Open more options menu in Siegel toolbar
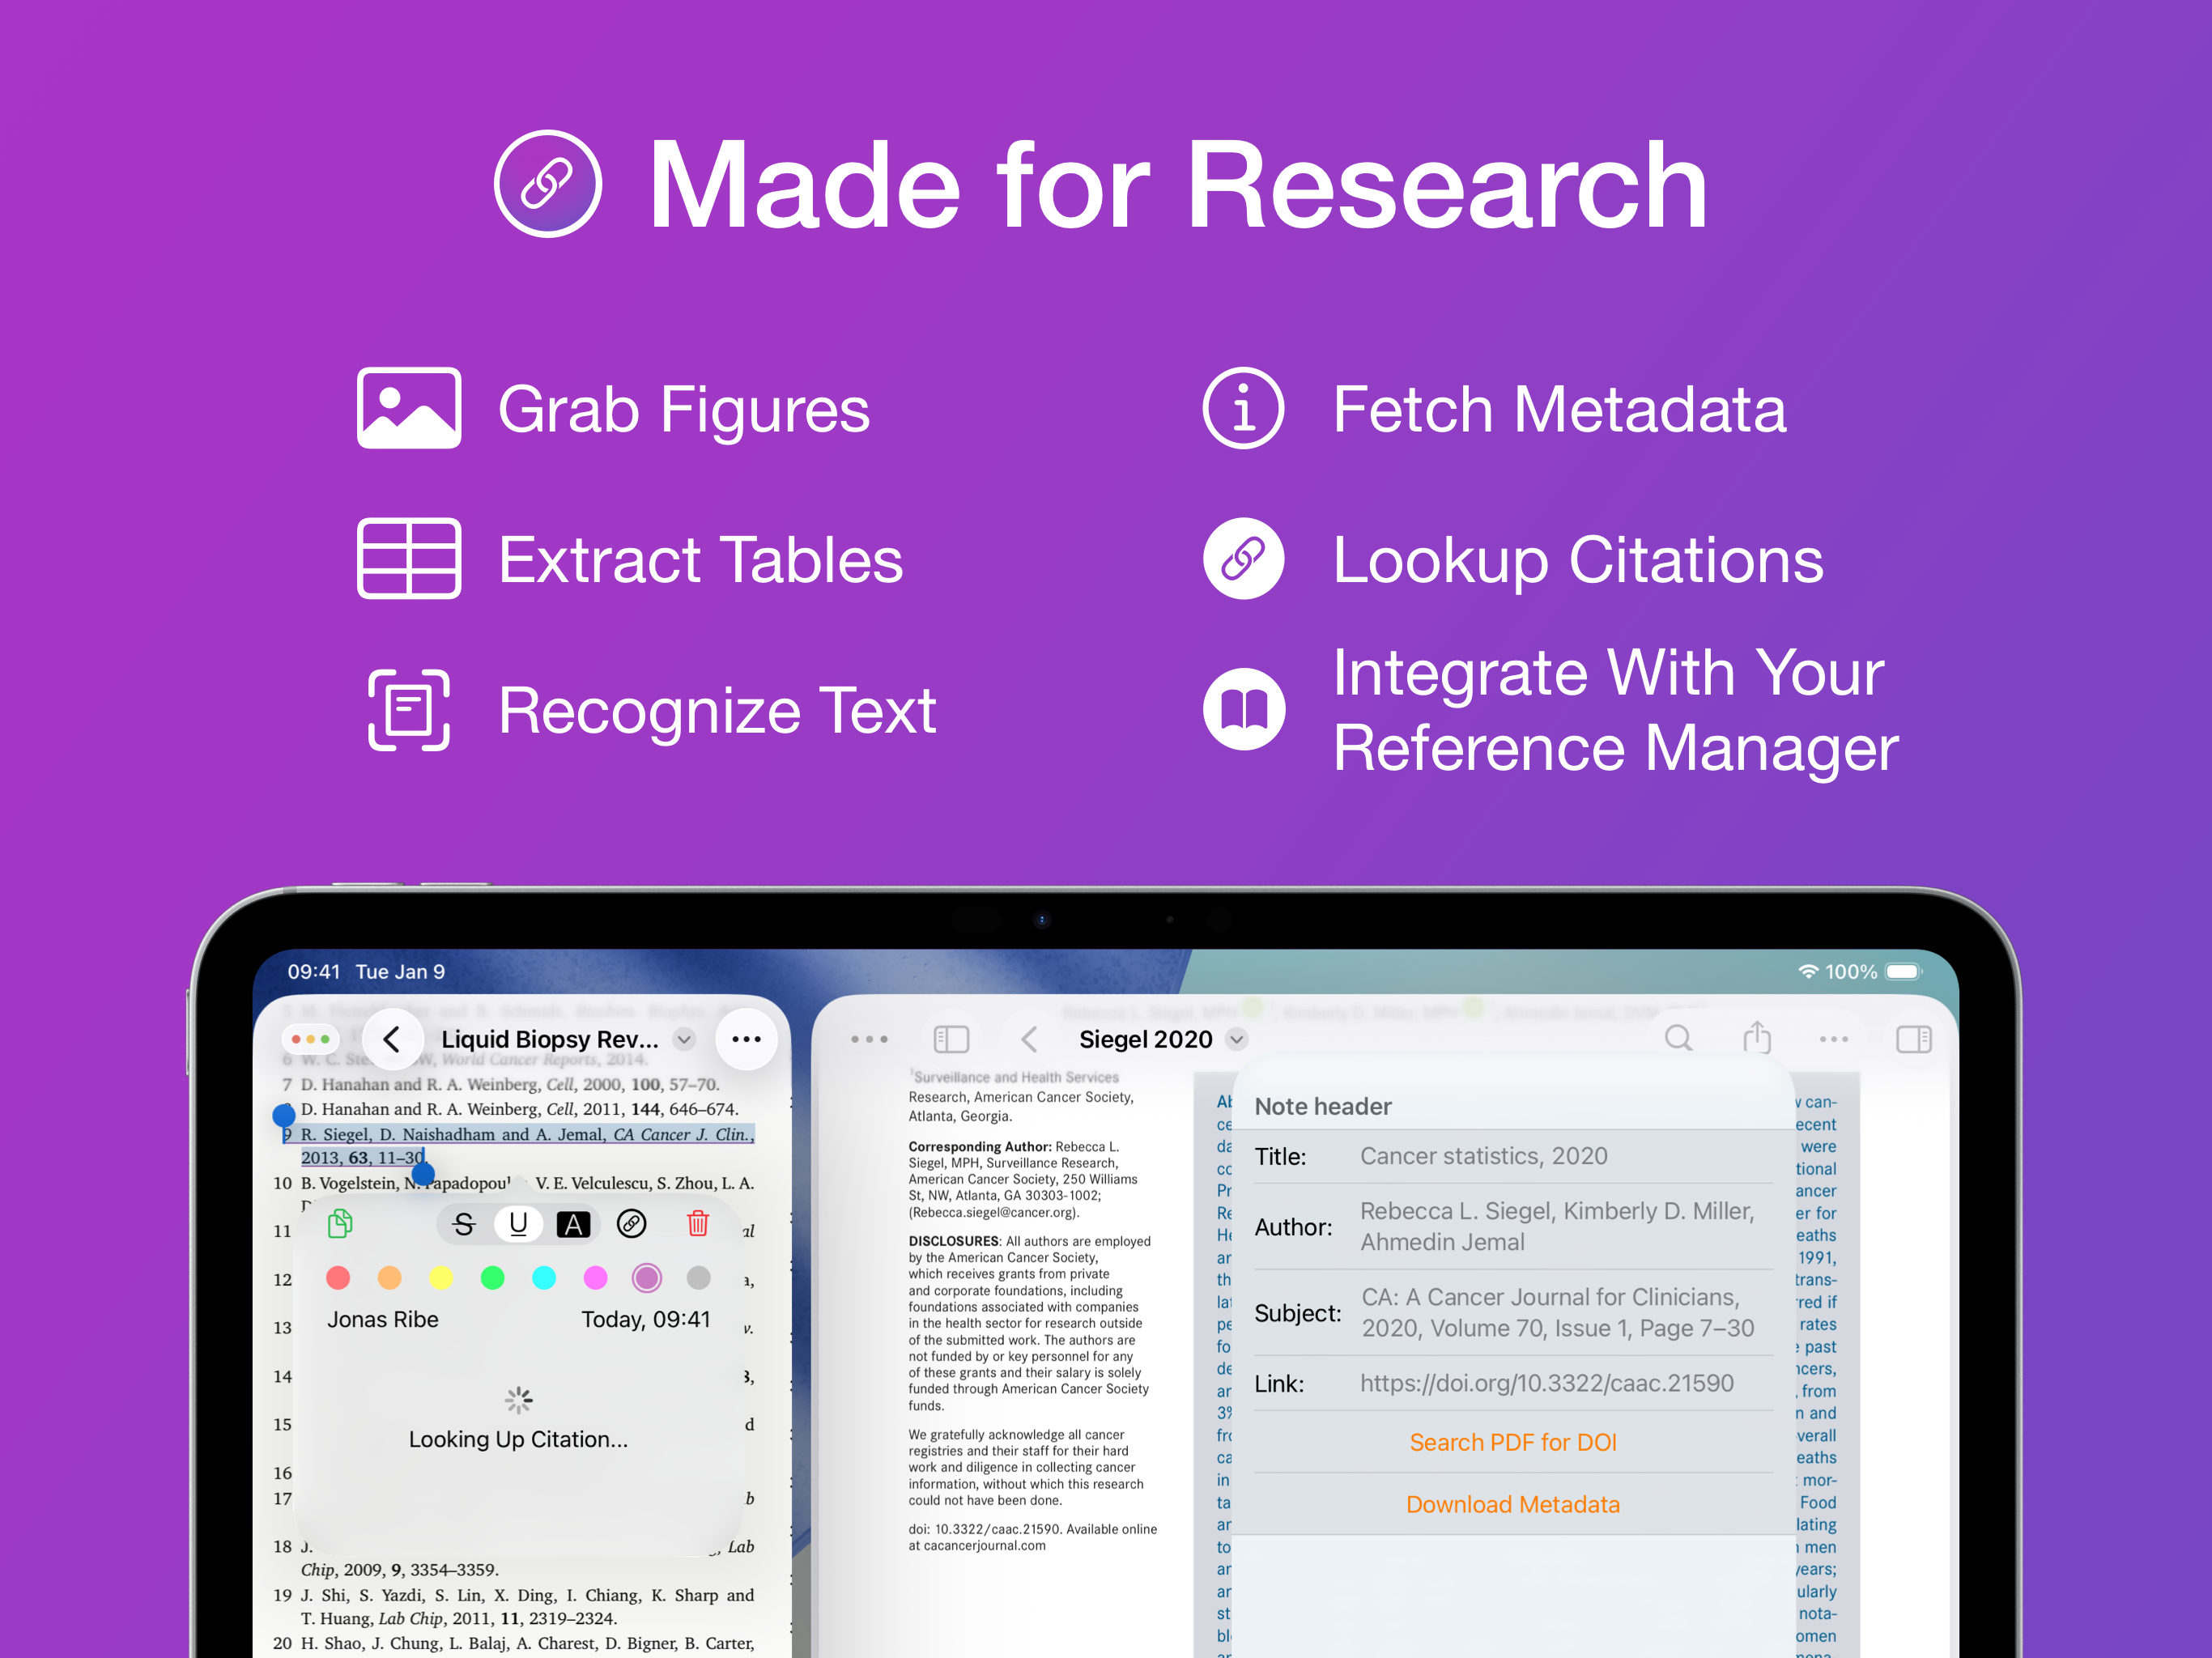Screen dimensions: 2212x1658 tap(1833, 1039)
